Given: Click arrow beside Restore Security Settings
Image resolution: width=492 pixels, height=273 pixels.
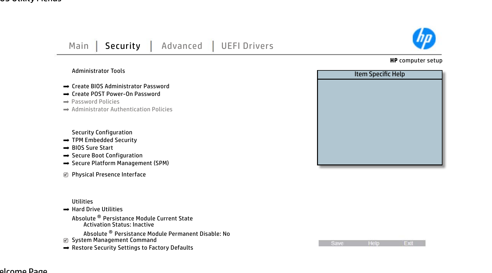Looking at the screenshot, I should pyautogui.click(x=66, y=248).
